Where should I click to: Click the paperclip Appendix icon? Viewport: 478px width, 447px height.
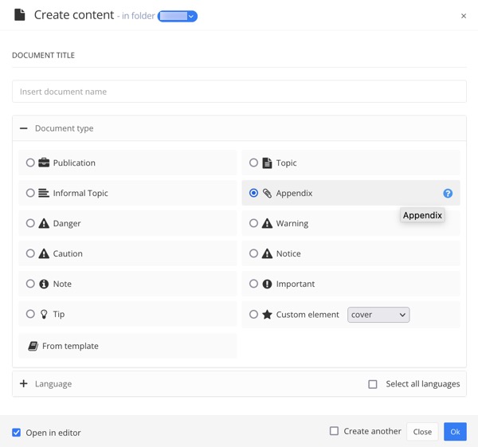[x=267, y=194]
